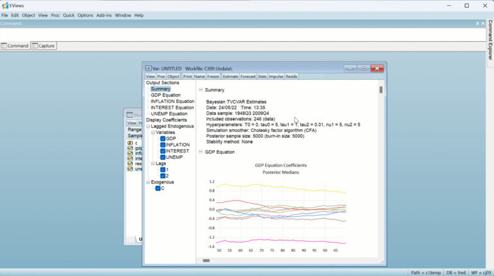Viewport: 494px width, 276px height.
Task: Open the Edit menu
Action: click(x=15, y=15)
